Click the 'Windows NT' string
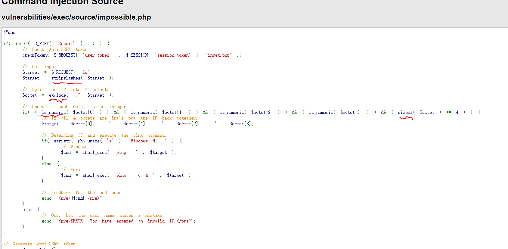 pyautogui.click(x=144, y=141)
